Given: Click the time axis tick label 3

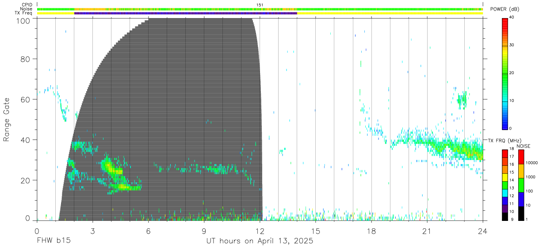Looking at the screenshot, I should (x=92, y=231).
